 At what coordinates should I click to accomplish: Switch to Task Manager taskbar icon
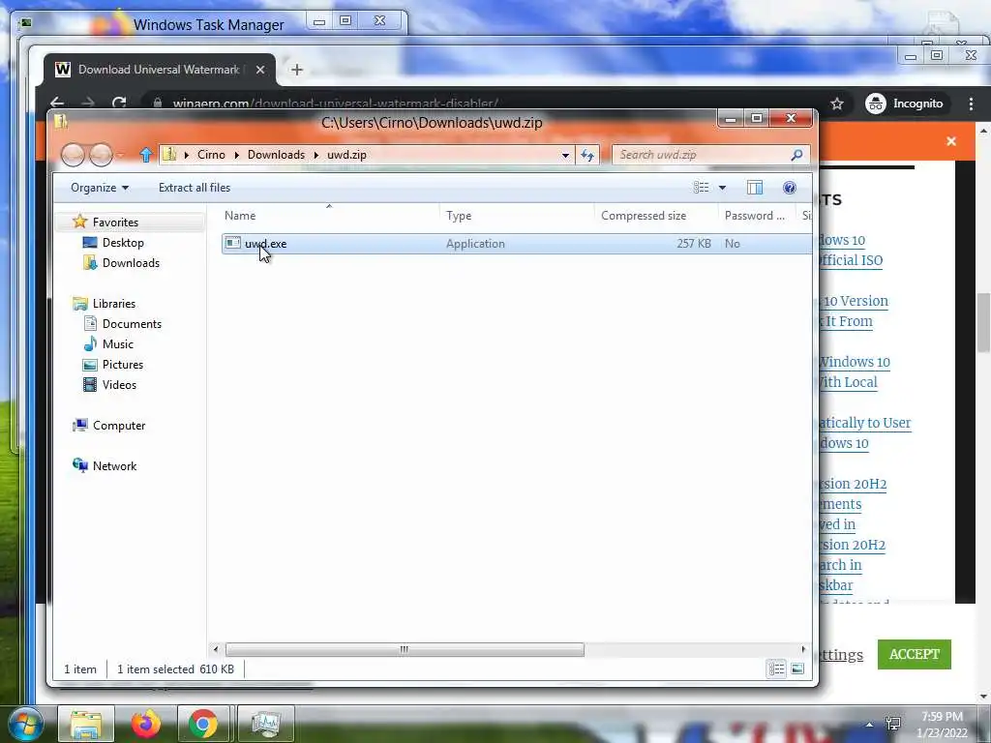[265, 725]
